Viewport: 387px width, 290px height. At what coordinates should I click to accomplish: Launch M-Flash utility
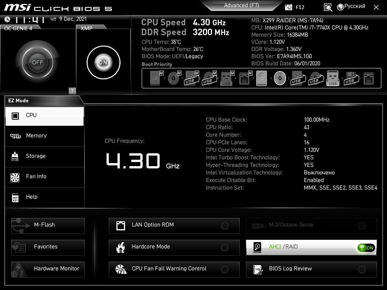click(48, 226)
